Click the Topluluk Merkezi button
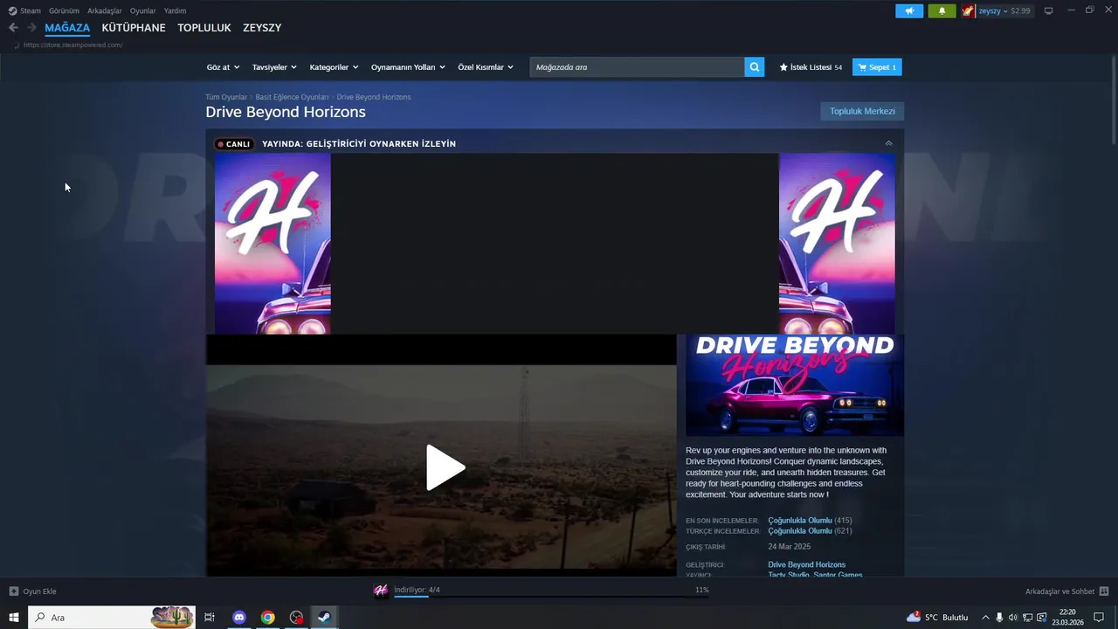 coord(862,111)
